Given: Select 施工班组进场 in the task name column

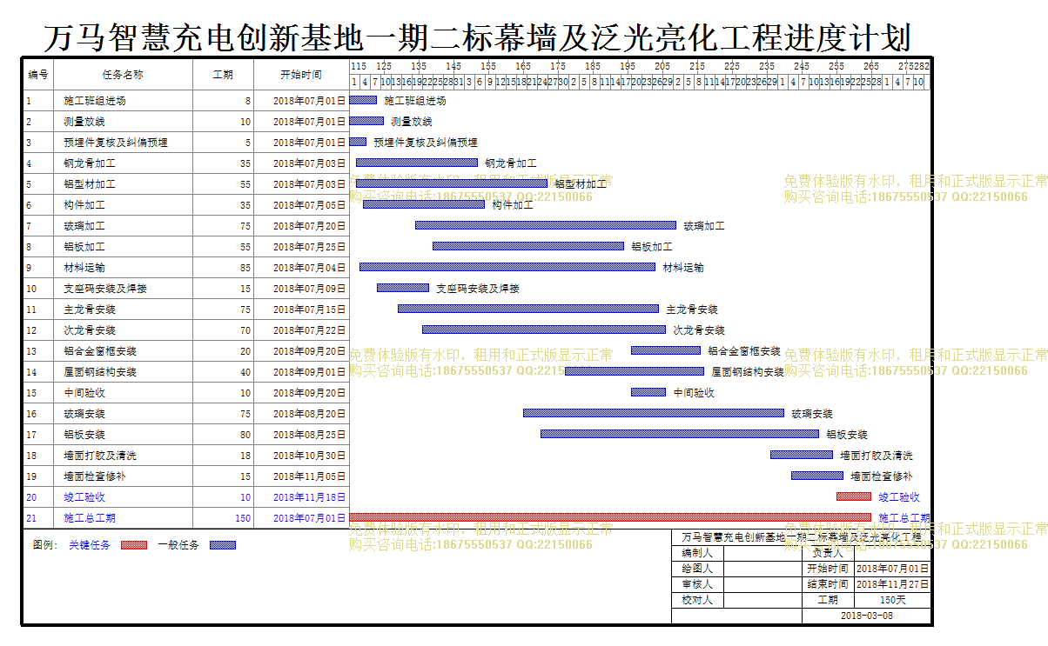Looking at the screenshot, I should 95,101.
